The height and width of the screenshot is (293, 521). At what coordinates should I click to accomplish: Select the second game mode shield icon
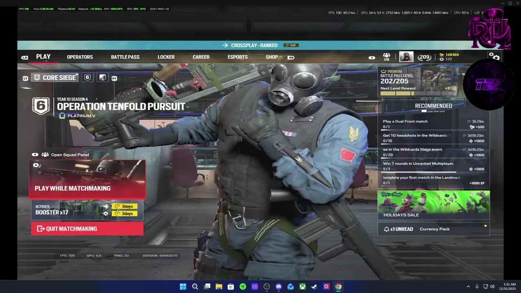click(x=87, y=77)
